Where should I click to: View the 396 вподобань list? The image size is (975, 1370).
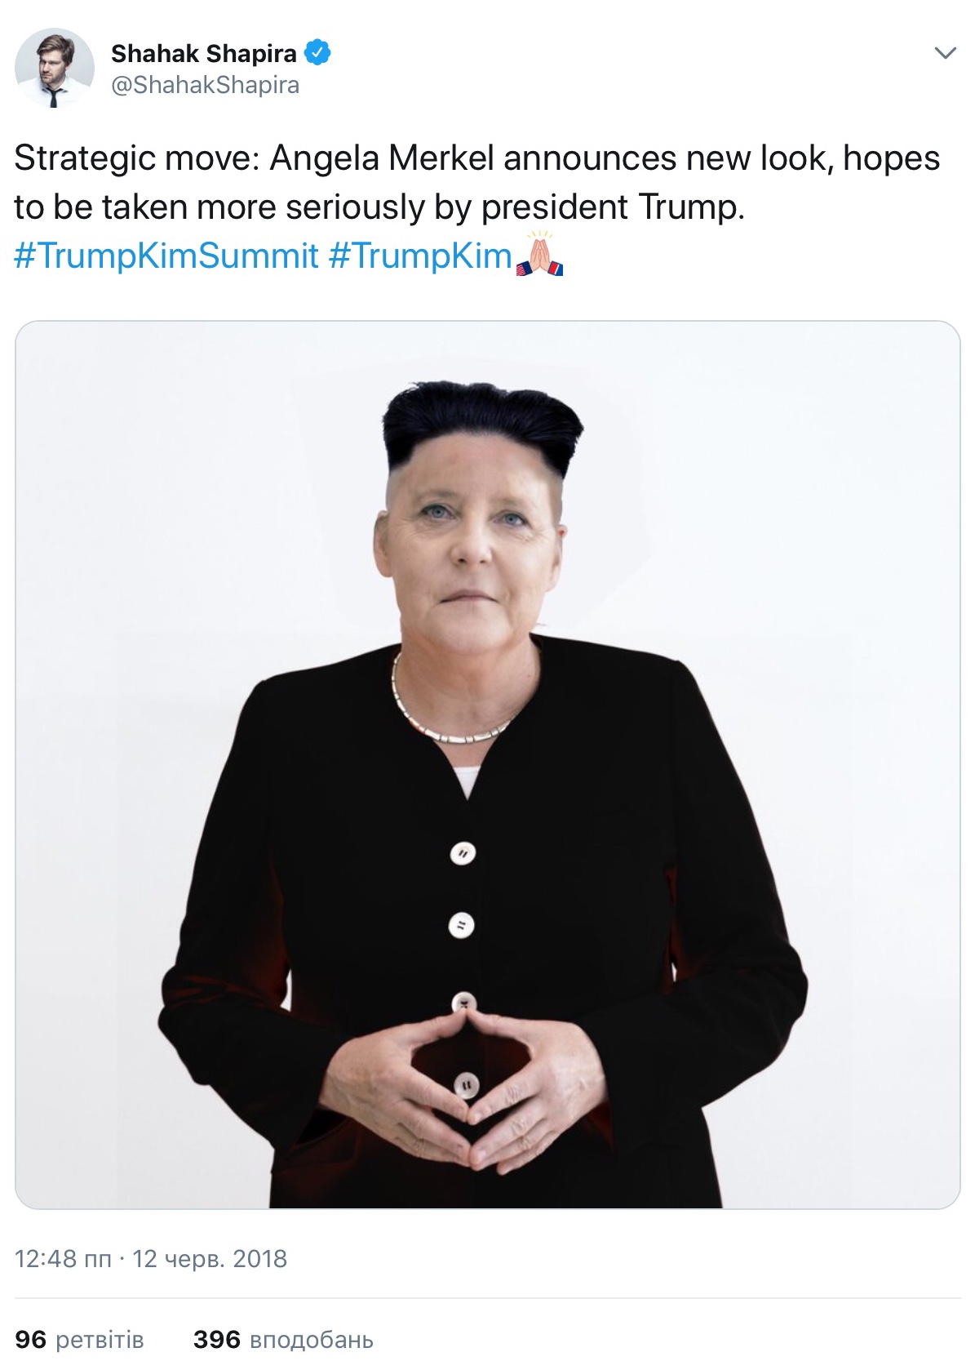tap(283, 1340)
